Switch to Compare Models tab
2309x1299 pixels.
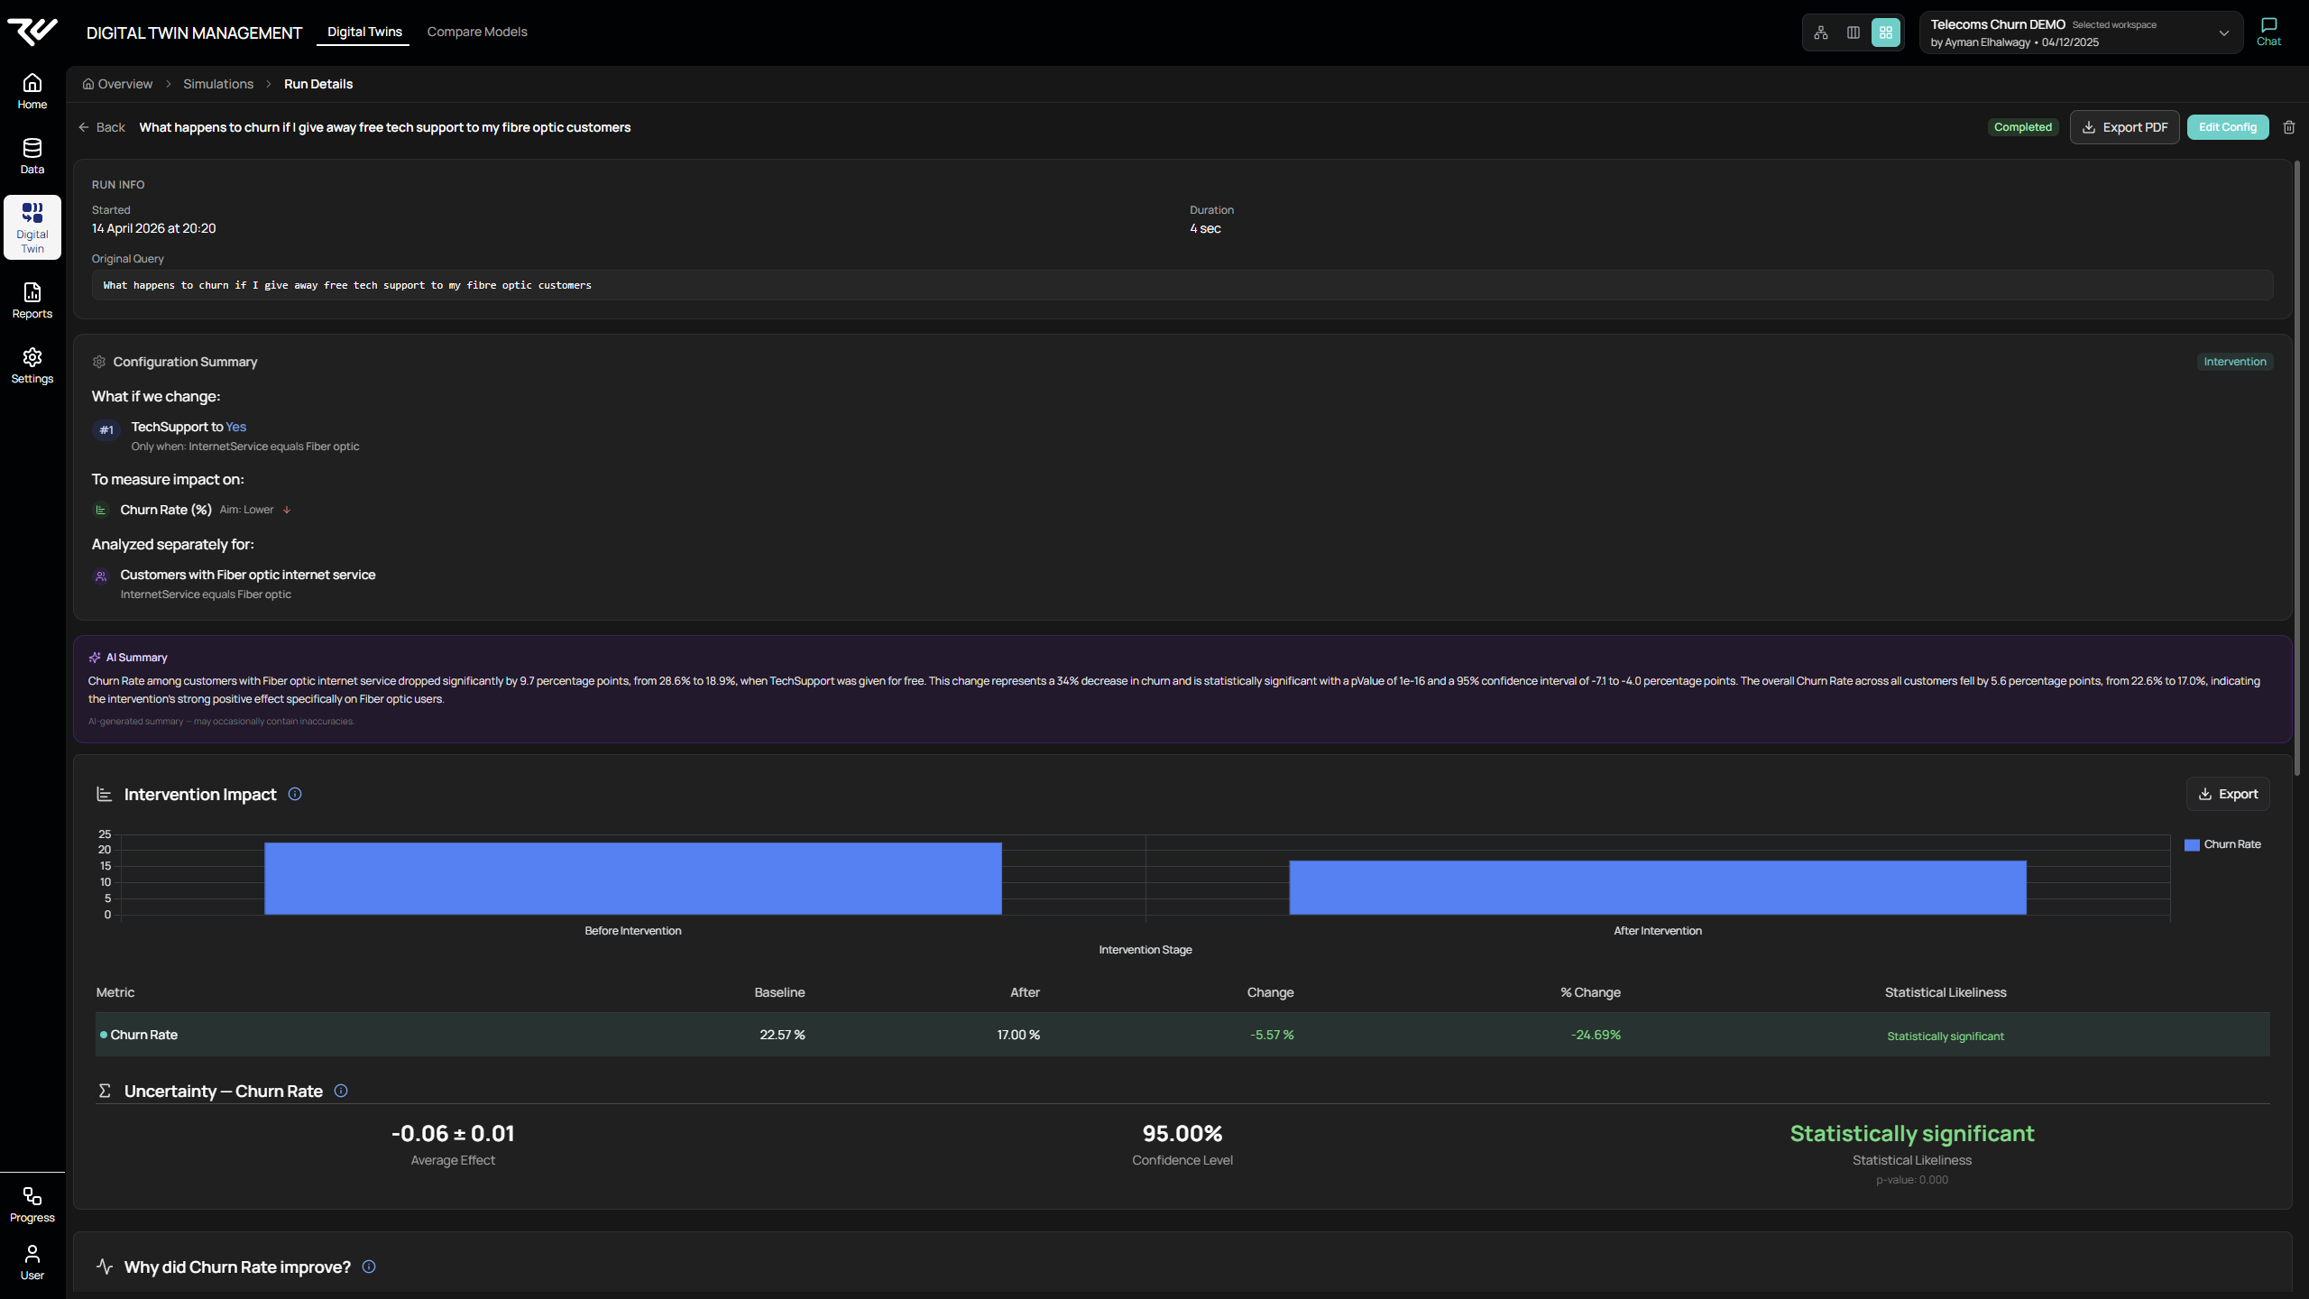click(477, 32)
